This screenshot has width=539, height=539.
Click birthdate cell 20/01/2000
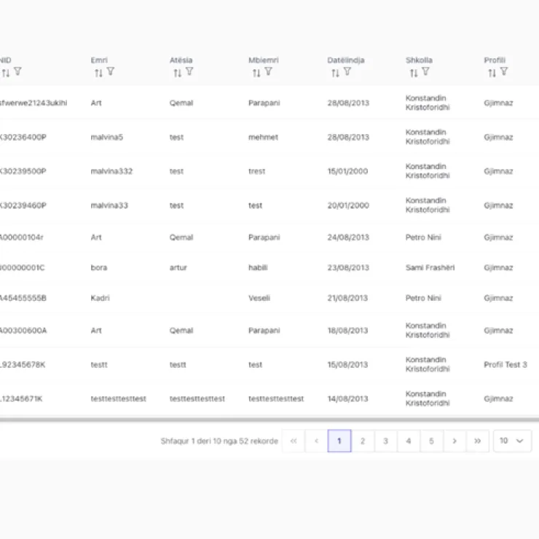[x=348, y=205]
